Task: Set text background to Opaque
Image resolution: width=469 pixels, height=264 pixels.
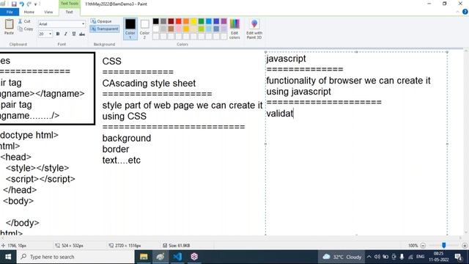Action: coord(101,21)
